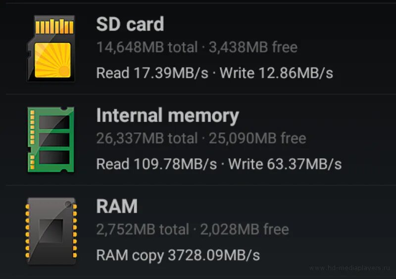Click the Internal memory Write 63.37MB/s result
Image resolution: width=396 pixels, height=279 pixels.
285,164
